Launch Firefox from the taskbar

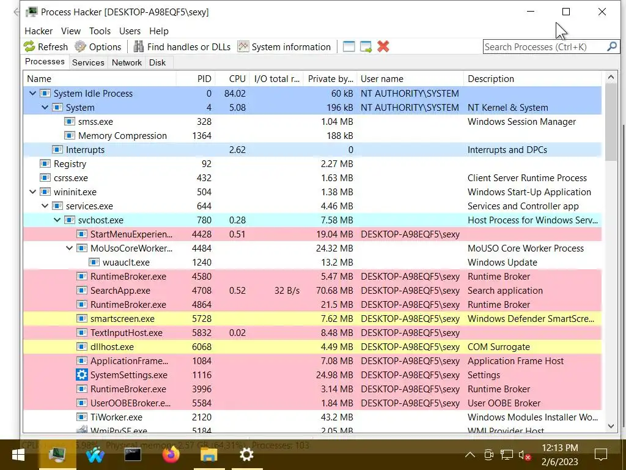coord(171,455)
